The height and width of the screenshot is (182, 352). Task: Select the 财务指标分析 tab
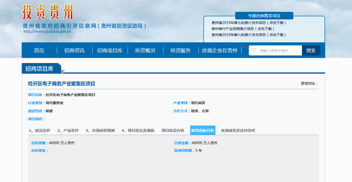click(x=203, y=130)
